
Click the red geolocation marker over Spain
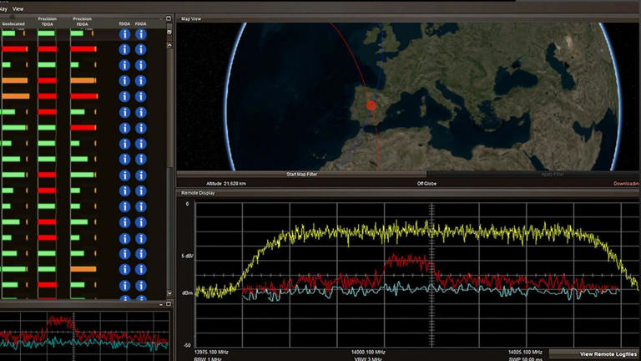[x=371, y=106]
